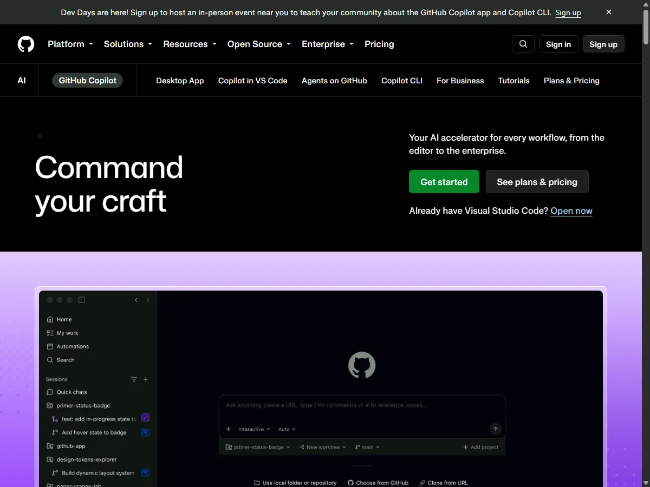
Task: Click 'Add project' in prompt footer
Action: [481, 447]
